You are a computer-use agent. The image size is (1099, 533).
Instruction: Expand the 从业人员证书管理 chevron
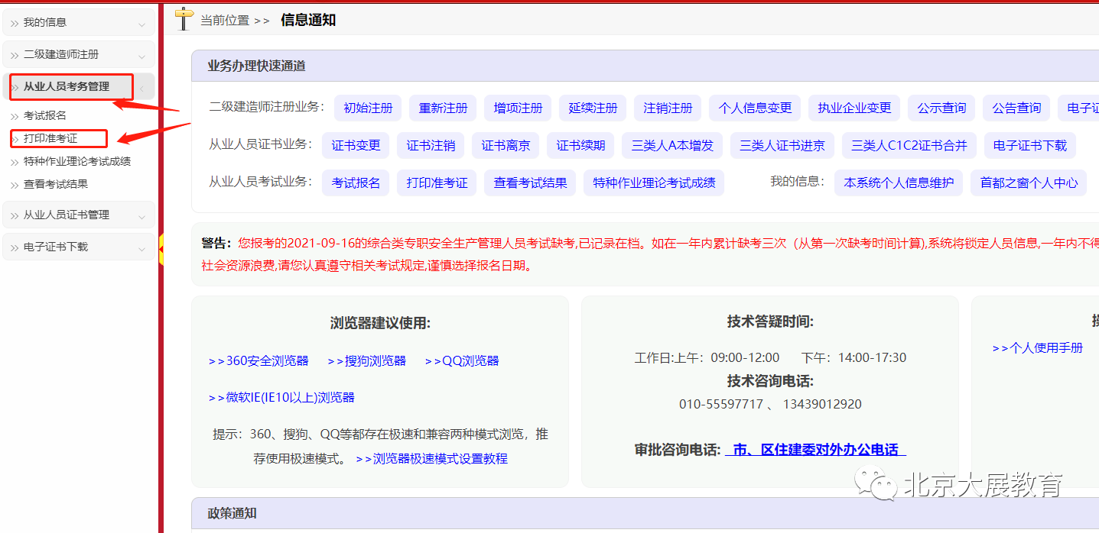(x=141, y=216)
